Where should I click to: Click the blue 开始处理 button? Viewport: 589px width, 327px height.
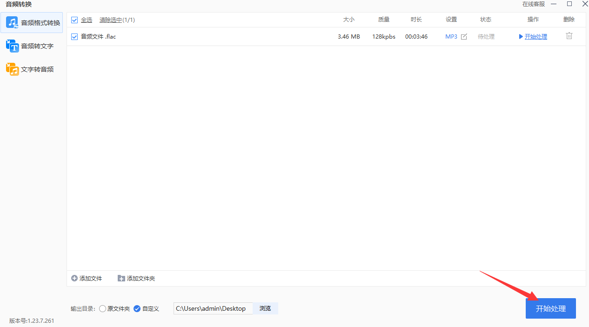point(551,308)
